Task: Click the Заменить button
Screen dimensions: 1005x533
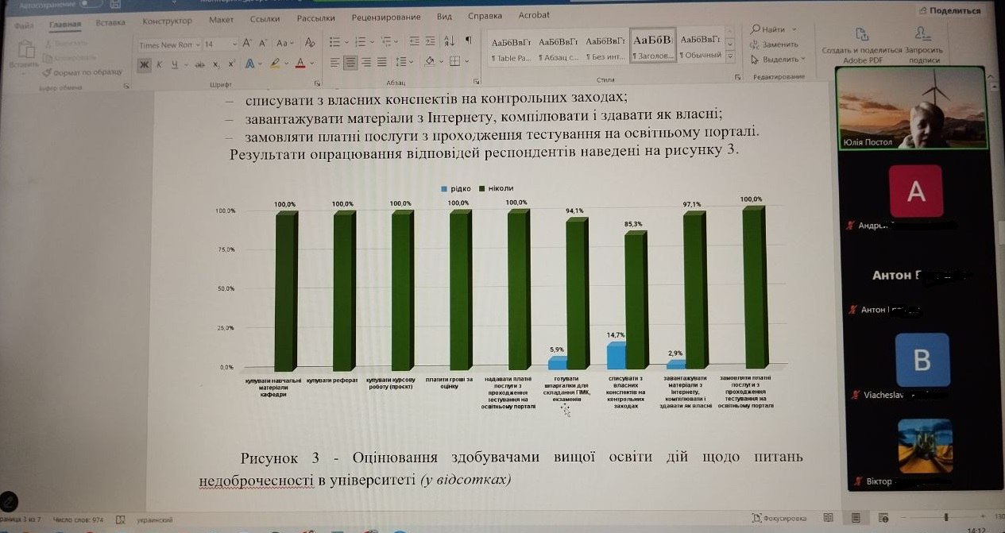Action: (x=775, y=44)
